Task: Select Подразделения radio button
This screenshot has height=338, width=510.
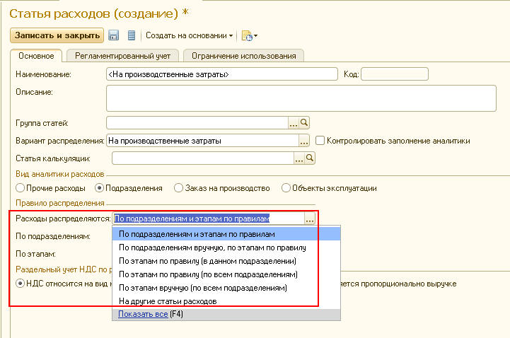Action: click(99, 188)
